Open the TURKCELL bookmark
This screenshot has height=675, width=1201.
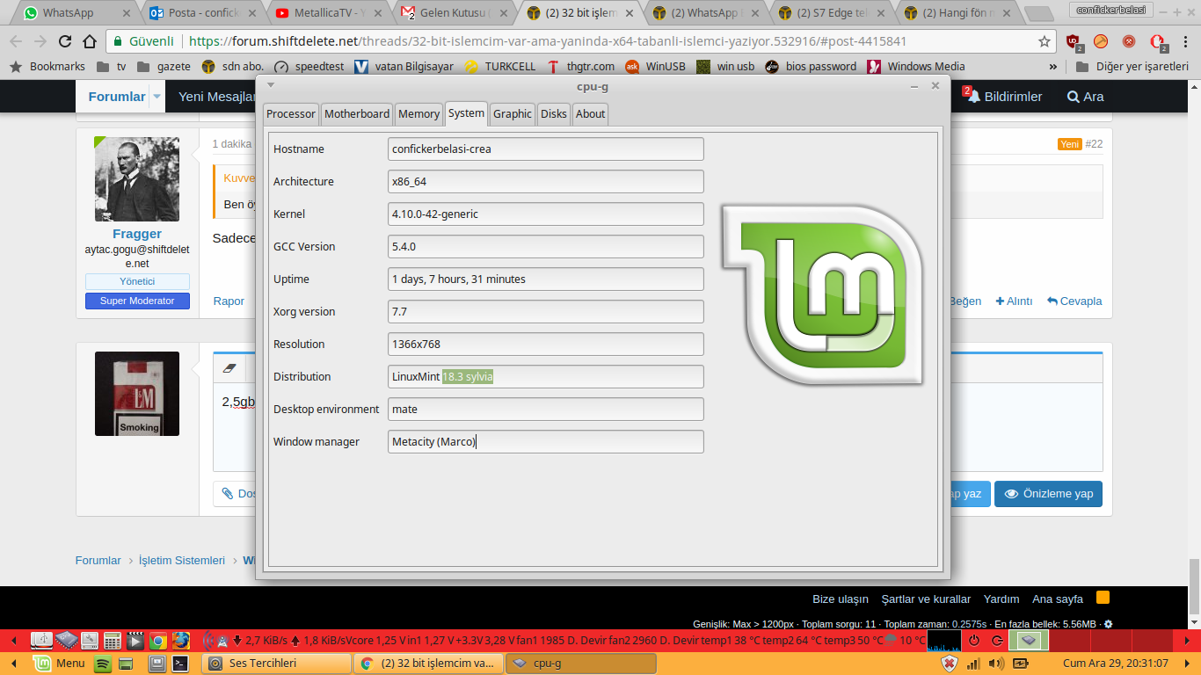[499, 66]
